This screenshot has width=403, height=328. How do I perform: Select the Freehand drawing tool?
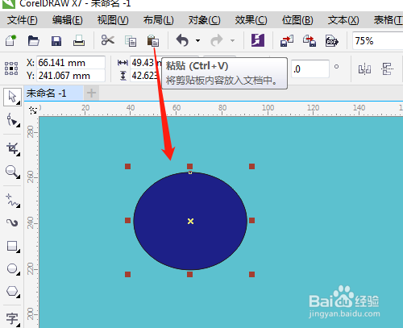[x=12, y=201]
